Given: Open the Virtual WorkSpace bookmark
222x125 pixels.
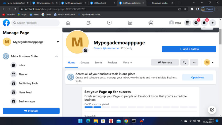Looking at the screenshot, I should click(64, 14).
